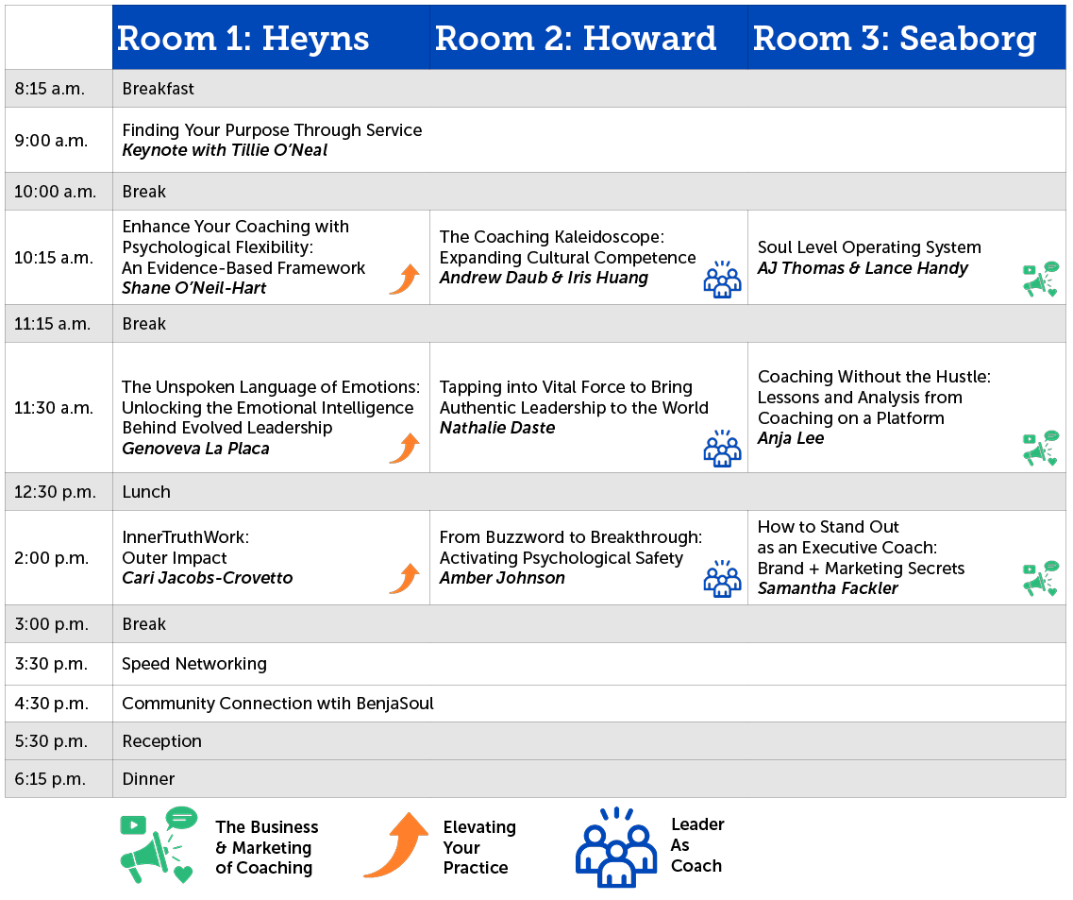Select the Room 2: Howard column header
1073x900 pixels.
589,38
